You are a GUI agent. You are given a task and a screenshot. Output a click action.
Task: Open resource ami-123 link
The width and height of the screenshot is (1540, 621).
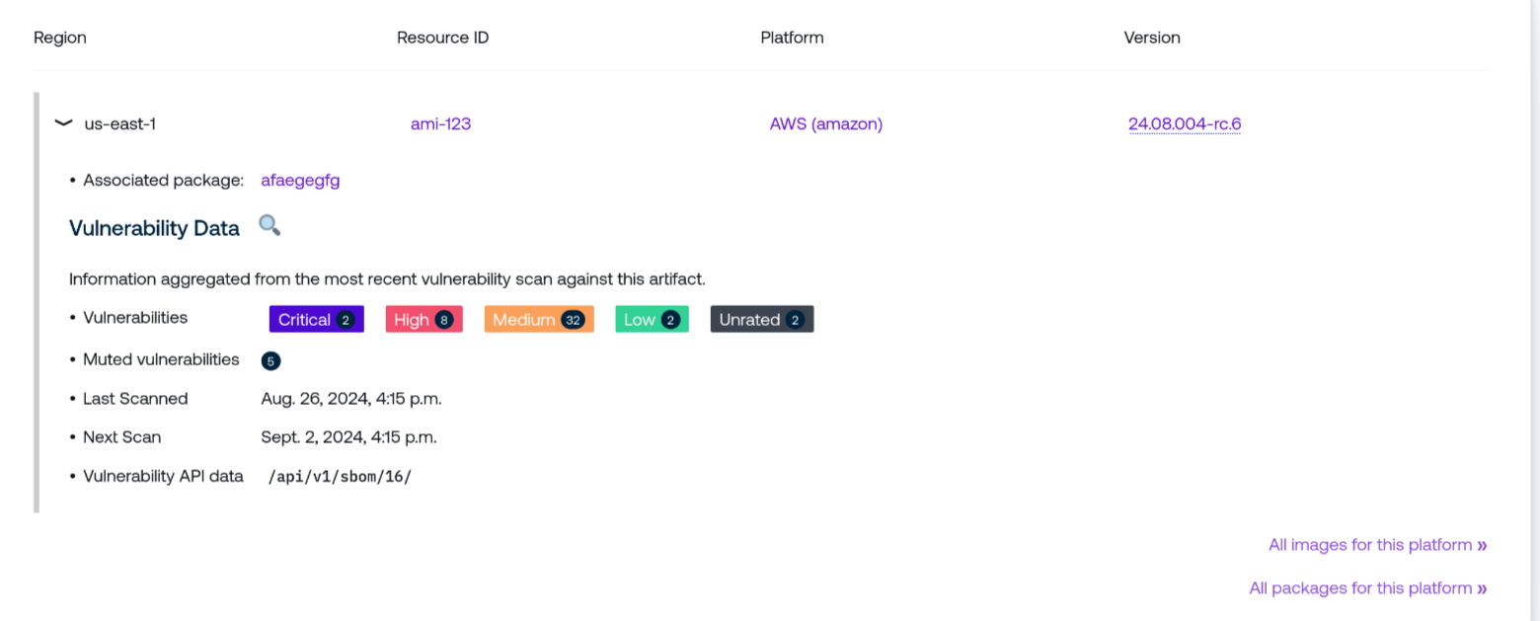(x=440, y=123)
